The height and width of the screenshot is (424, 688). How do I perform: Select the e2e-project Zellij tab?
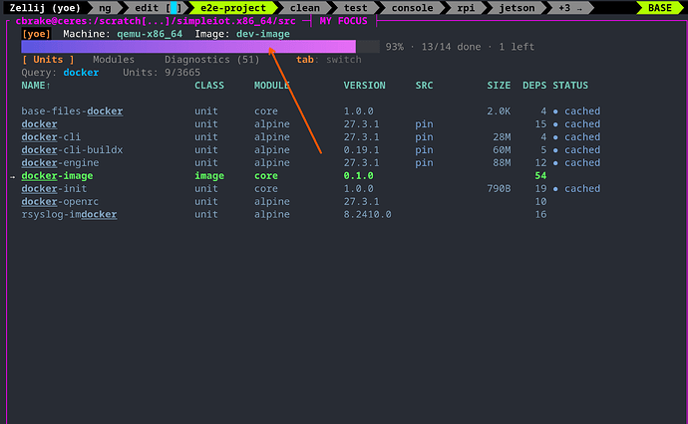click(233, 8)
